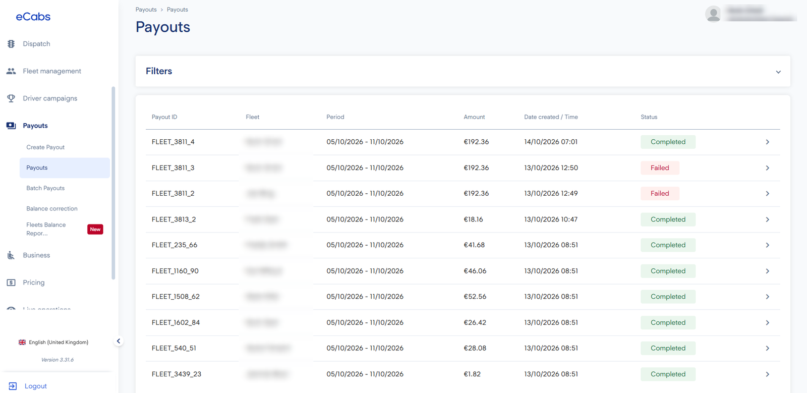This screenshot has height=393, width=807.
Task: Open details arrow for FLEET_3811_4
Action: coord(768,142)
